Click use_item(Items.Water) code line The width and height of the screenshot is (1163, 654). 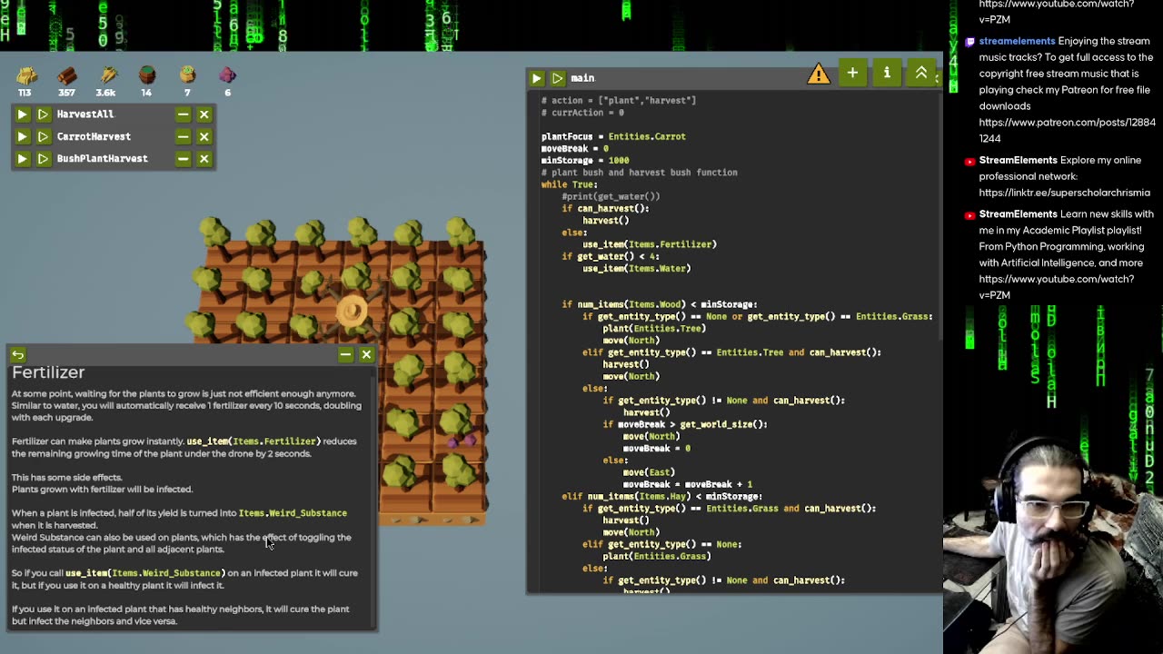pyautogui.click(x=637, y=269)
